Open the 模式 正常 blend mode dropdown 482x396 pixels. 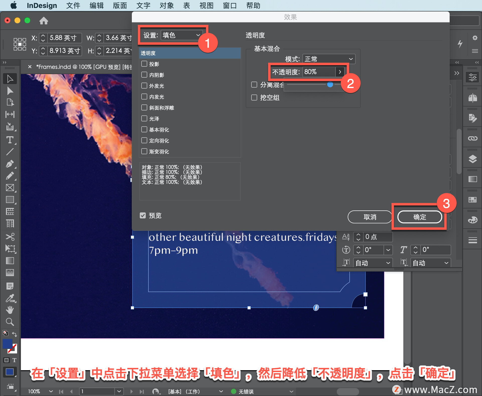(329, 59)
